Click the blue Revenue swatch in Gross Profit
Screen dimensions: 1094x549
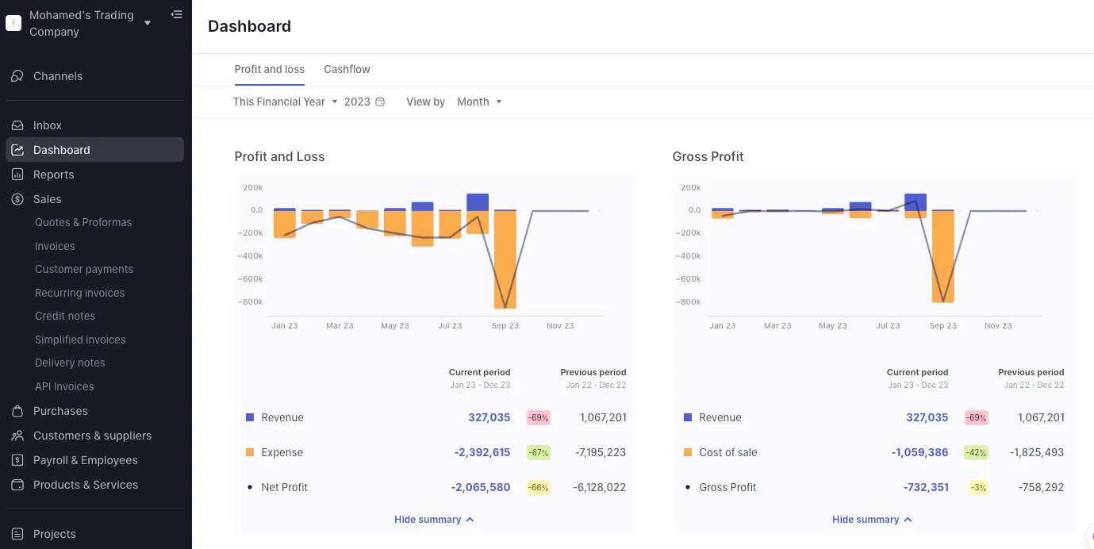(x=688, y=417)
